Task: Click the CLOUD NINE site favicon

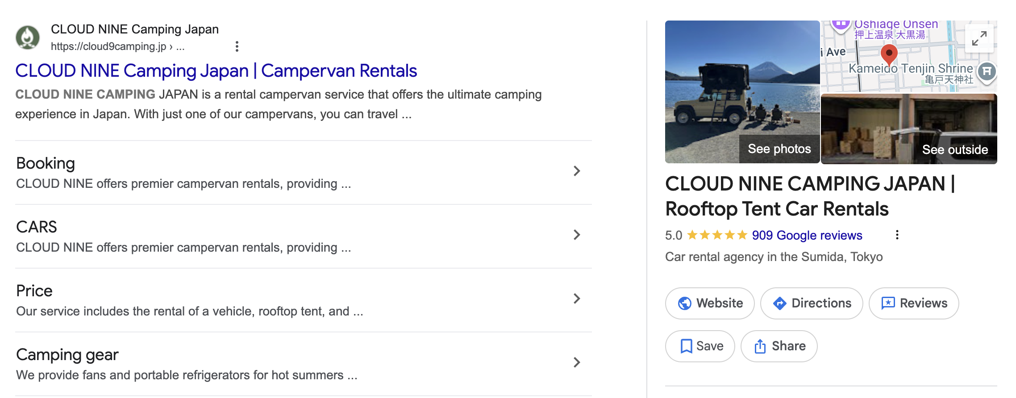Action: coord(28,37)
